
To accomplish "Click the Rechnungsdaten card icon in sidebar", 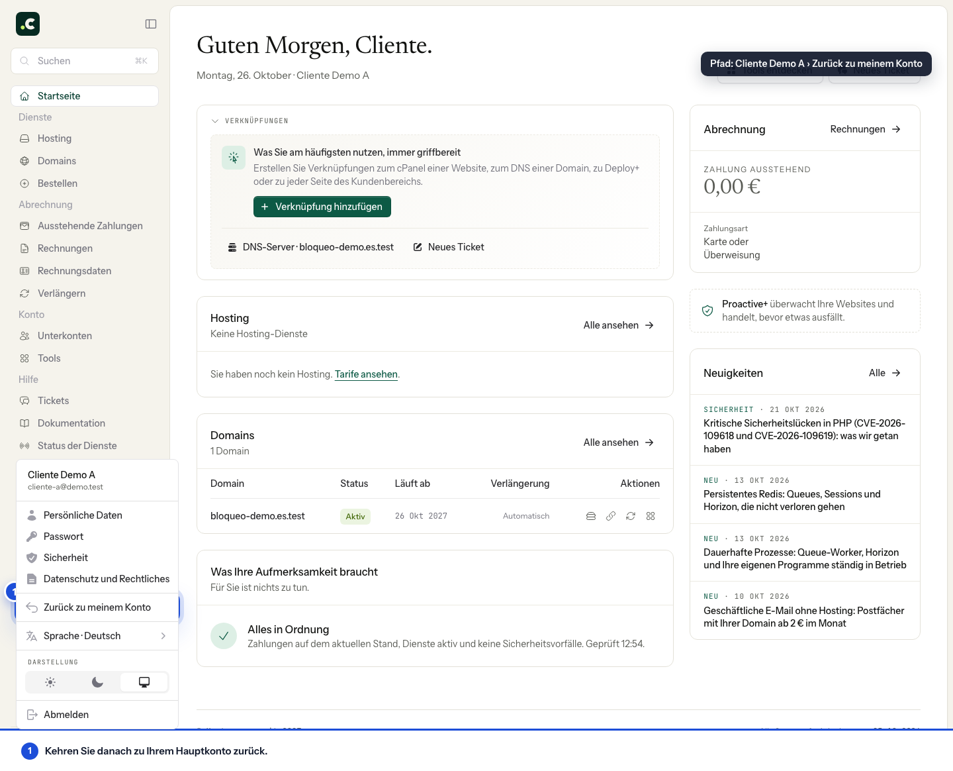I will pos(24,271).
